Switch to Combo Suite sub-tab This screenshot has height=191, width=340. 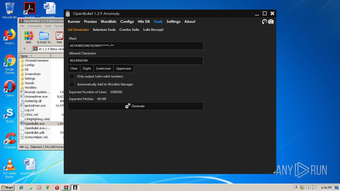point(129,30)
